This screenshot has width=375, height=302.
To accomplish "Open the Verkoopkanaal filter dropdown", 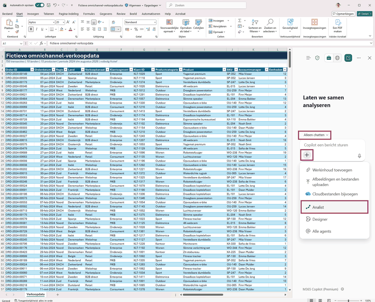I will point(107,69).
